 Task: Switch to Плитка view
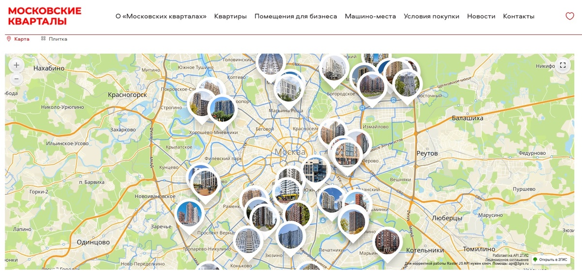coord(54,39)
